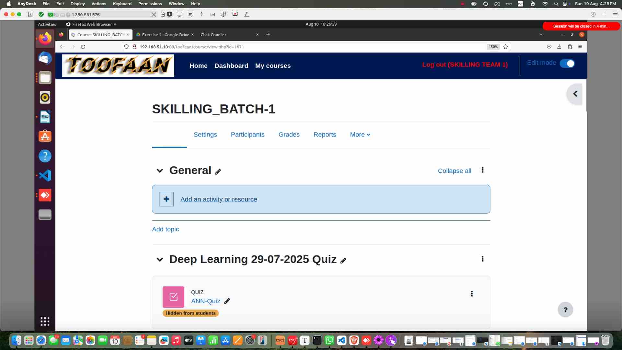Switch to the Click Counter tab
622x350 pixels.
click(213, 35)
